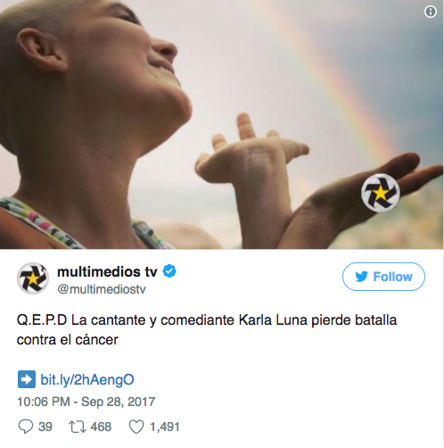
Task: Open the tweet timestamp Sep 28, 2017
Action: tap(86, 402)
